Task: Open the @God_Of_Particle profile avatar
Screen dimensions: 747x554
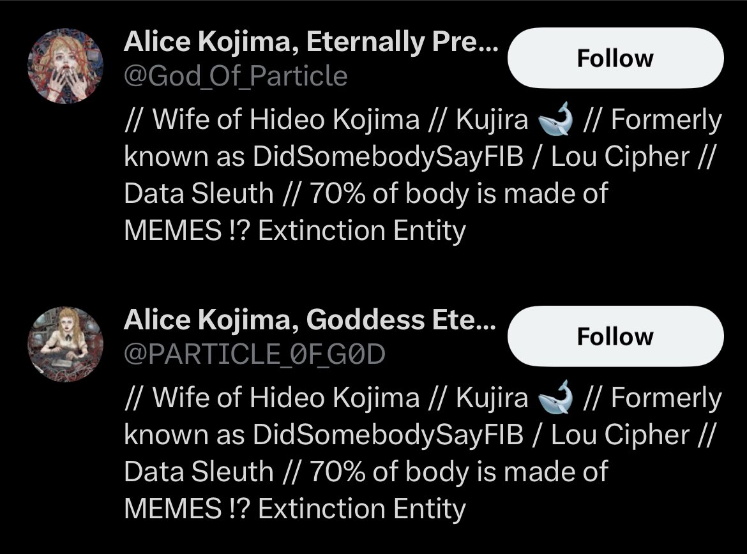Action: point(65,66)
